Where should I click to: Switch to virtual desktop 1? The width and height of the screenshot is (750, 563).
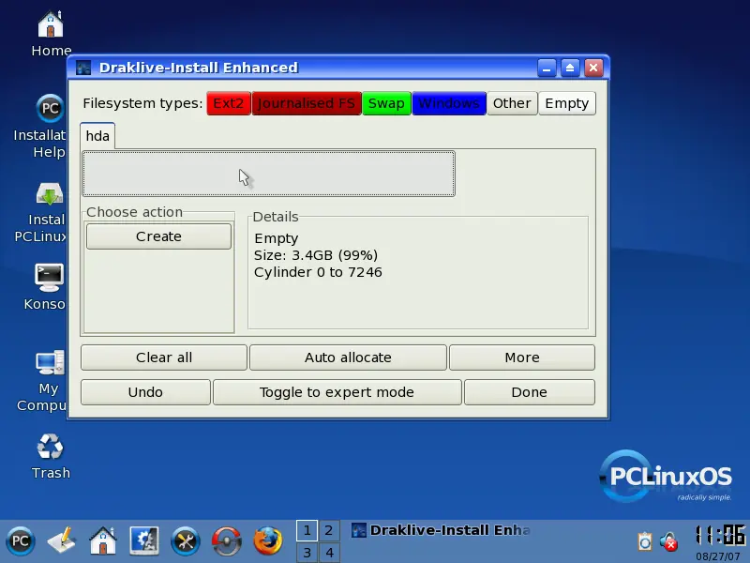307,530
